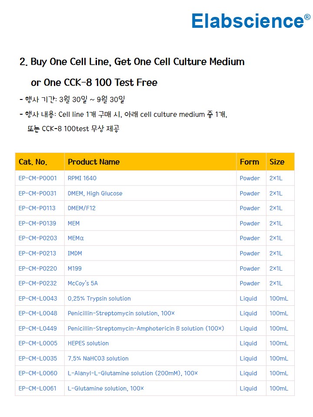Open the M199 product entry
Viewport: 313px width, 417px height.
pos(75,268)
